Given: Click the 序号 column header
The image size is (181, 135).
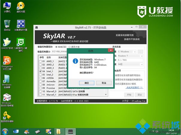Looking at the screenshot, I should [x=42, y=57].
